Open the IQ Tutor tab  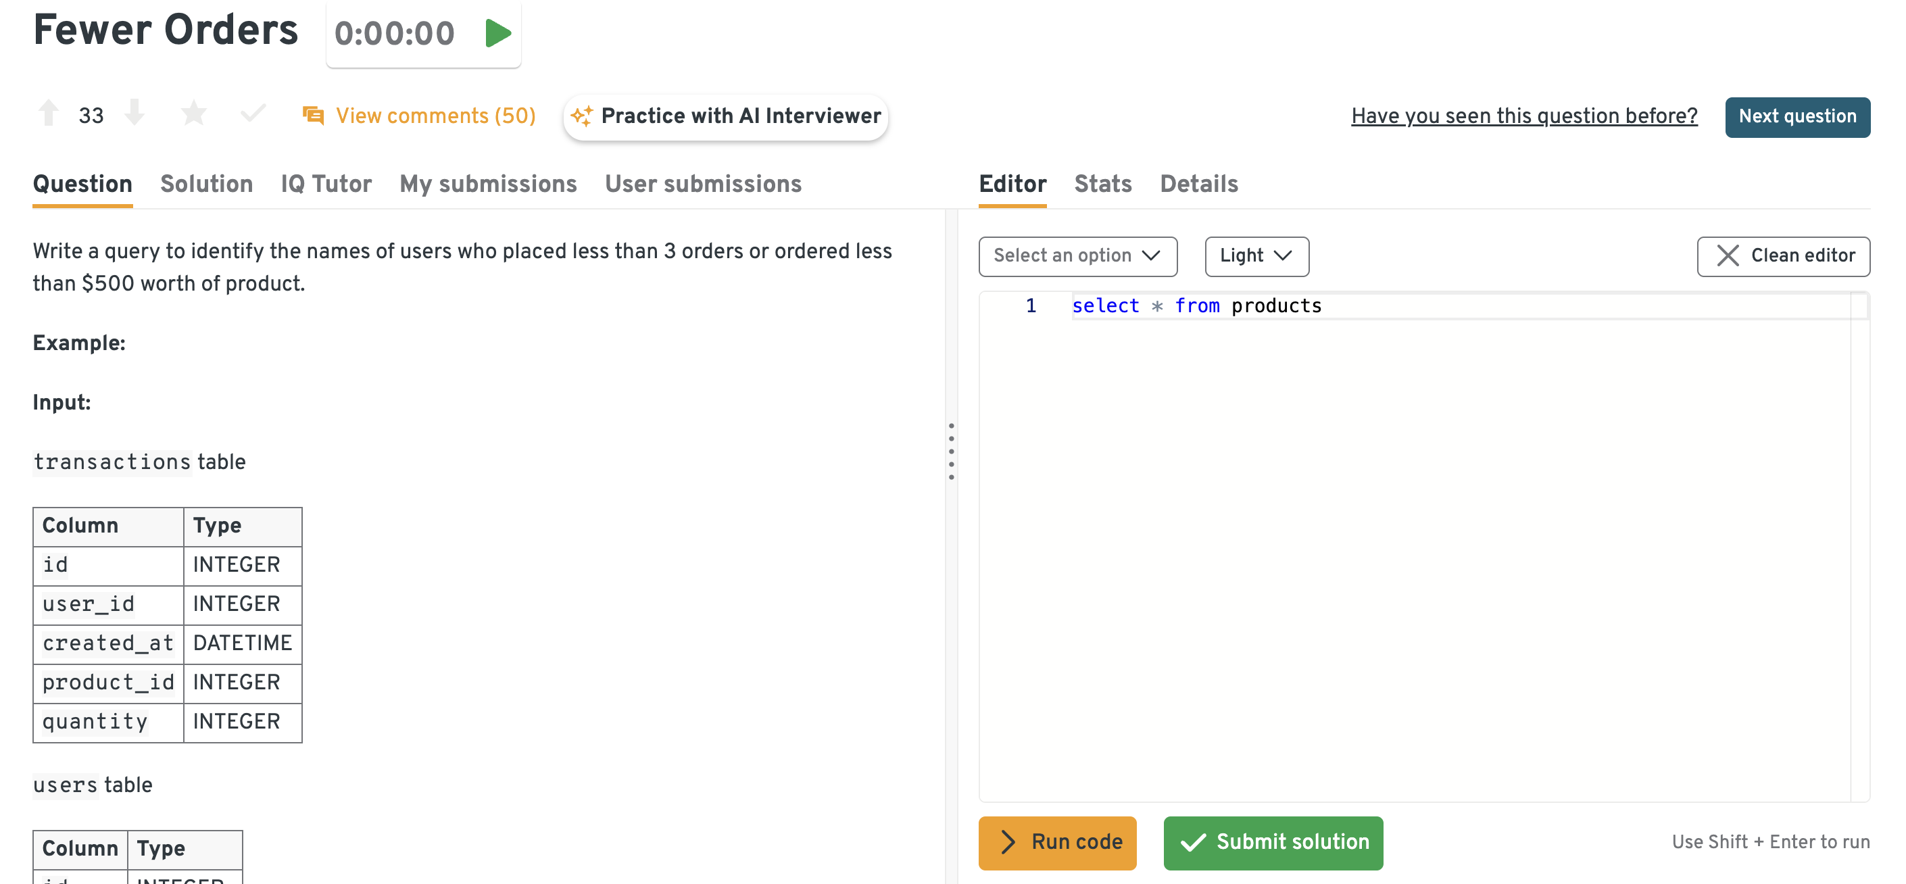click(x=326, y=183)
